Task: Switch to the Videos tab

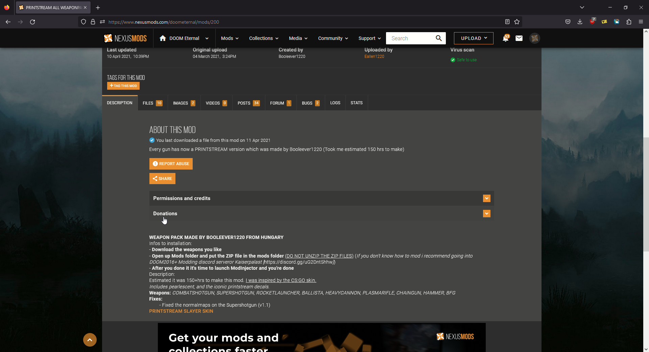Action: (216, 103)
